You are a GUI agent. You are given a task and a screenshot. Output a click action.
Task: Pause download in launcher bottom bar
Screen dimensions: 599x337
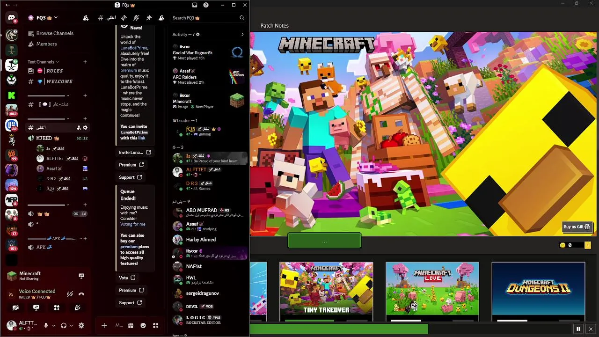578,329
